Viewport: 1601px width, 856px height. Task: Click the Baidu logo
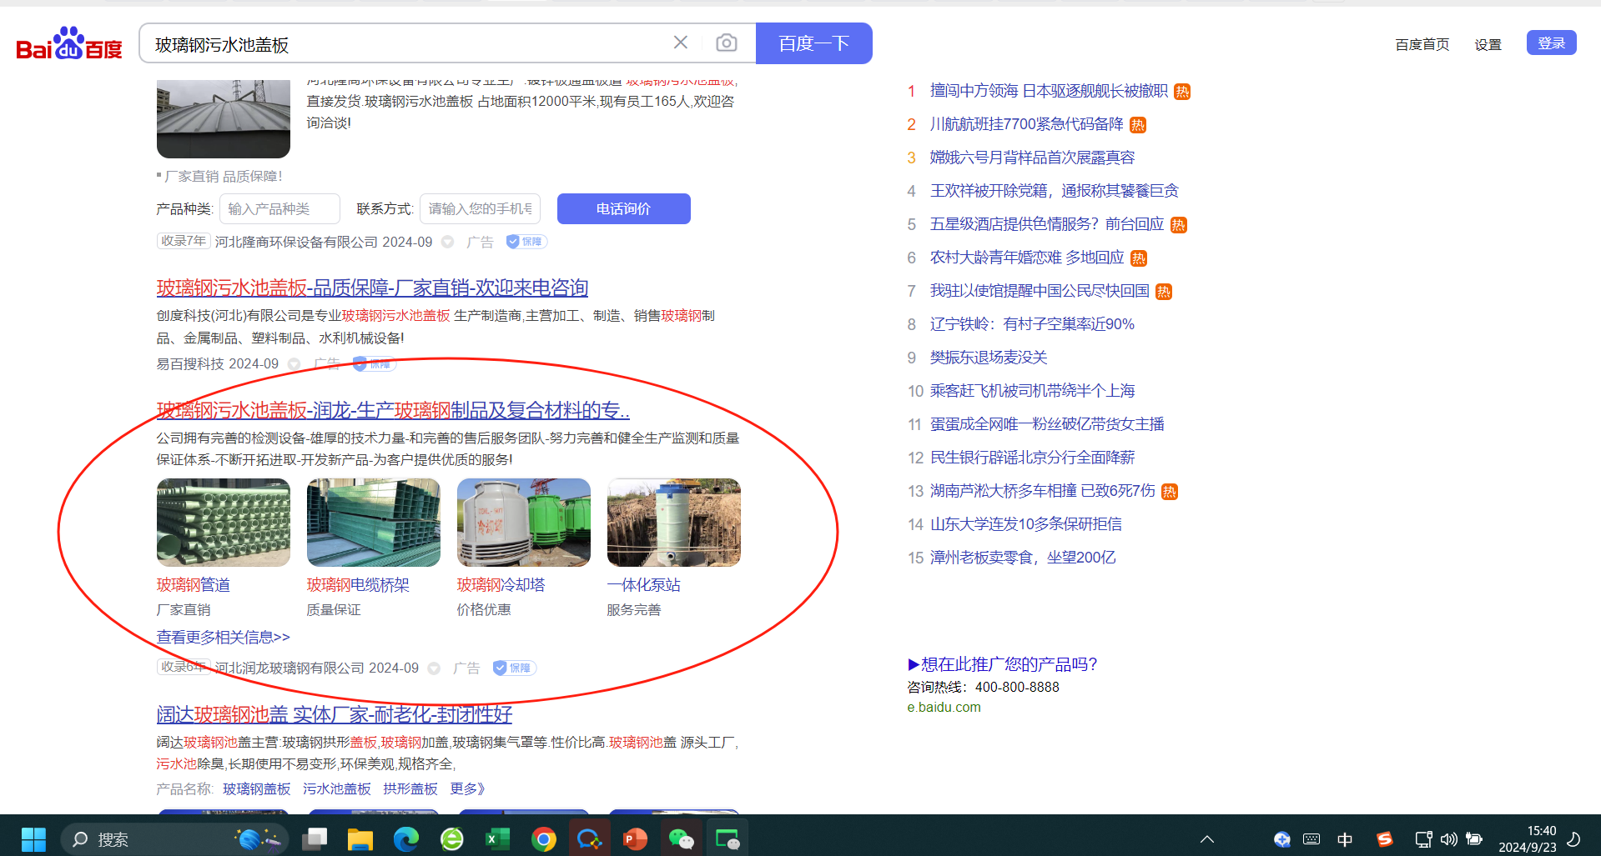tap(69, 44)
